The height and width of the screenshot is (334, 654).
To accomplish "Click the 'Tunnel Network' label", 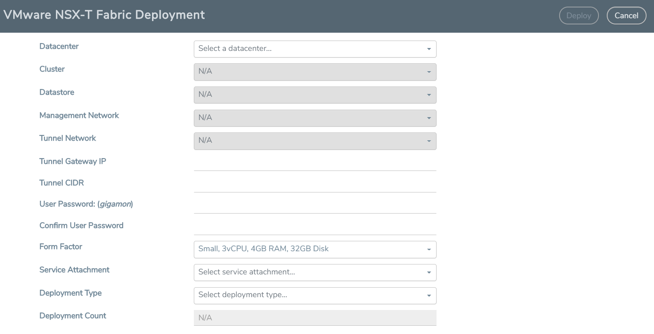I will (x=68, y=138).
